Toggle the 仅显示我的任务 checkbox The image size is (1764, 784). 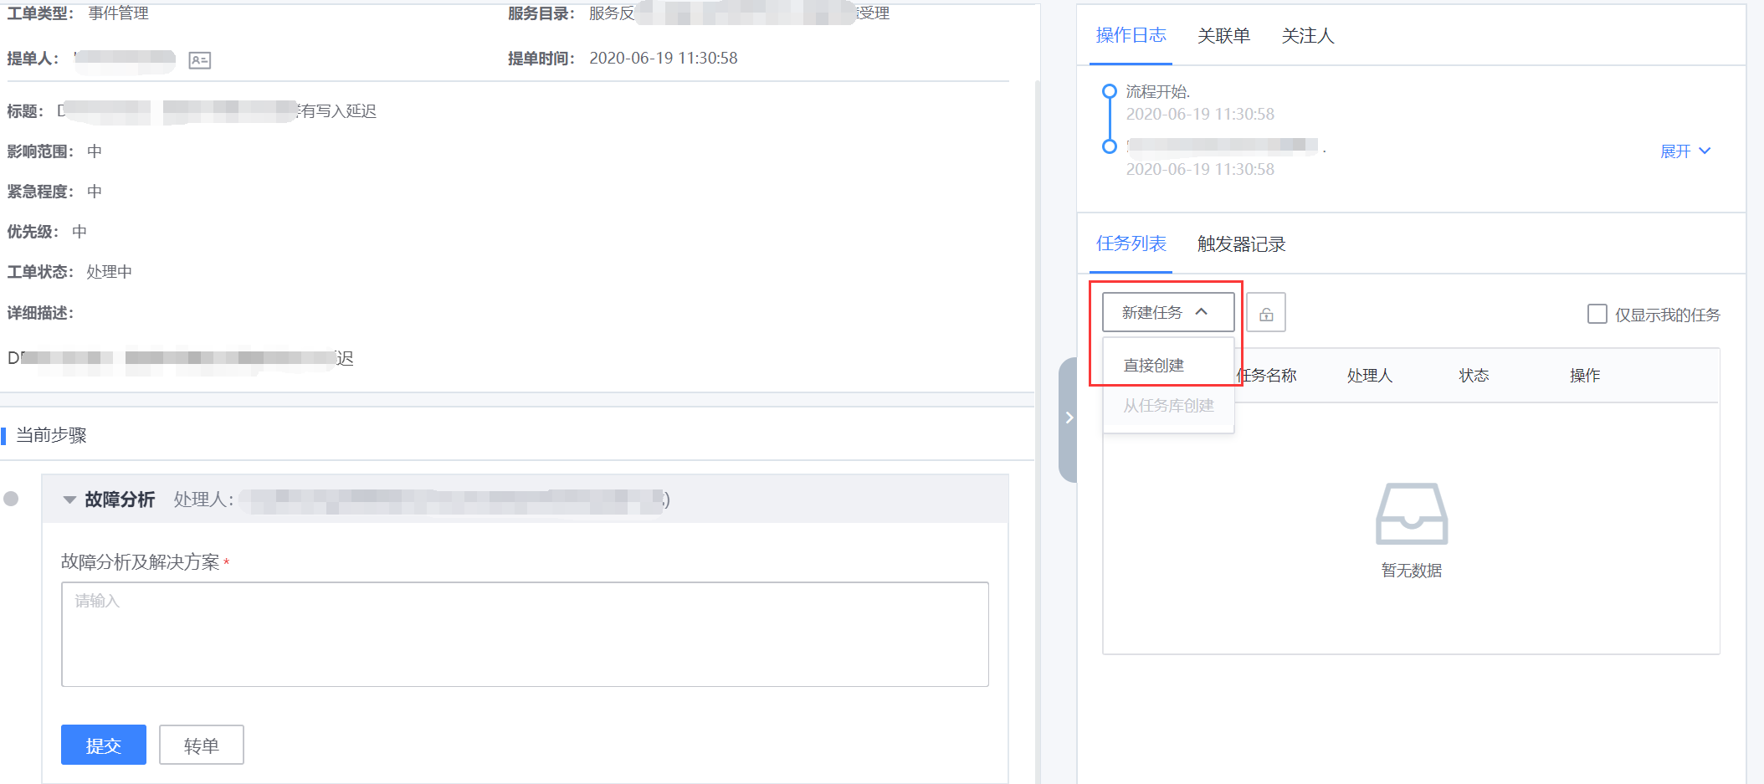coord(1597,314)
